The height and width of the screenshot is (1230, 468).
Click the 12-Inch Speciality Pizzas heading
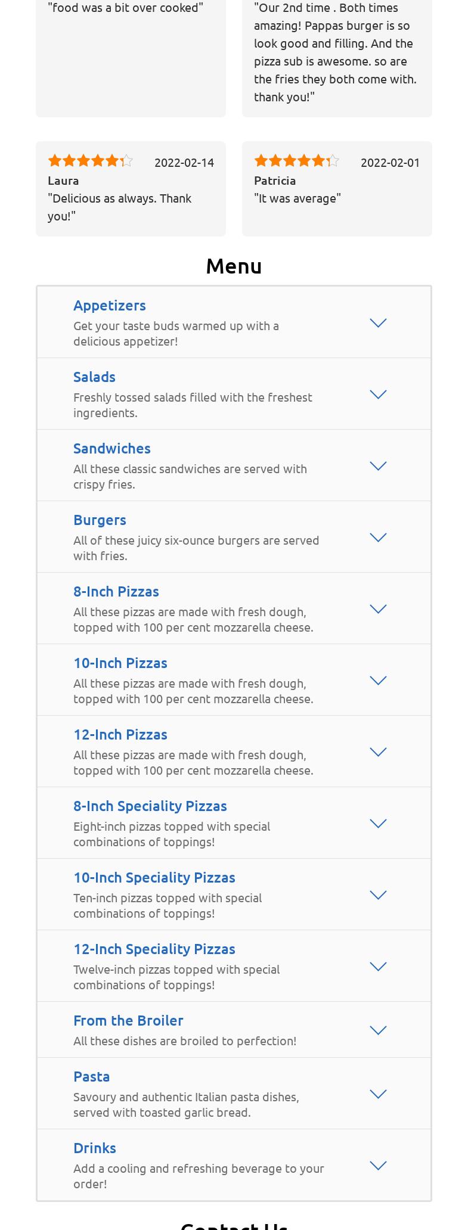(154, 949)
